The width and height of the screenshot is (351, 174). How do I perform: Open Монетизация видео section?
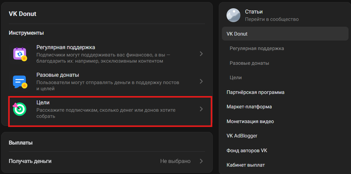pyautogui.click(x=250, y=121)
